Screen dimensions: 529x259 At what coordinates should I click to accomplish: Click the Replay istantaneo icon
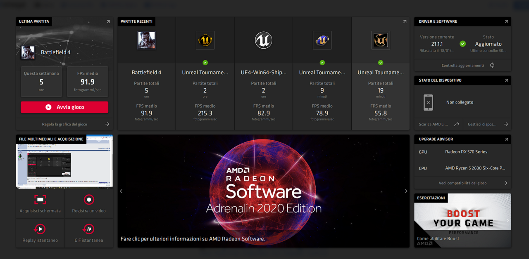[40, 229]
